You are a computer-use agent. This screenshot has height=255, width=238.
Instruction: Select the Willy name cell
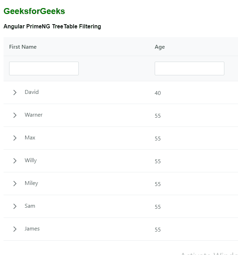[x=30, y=160]
